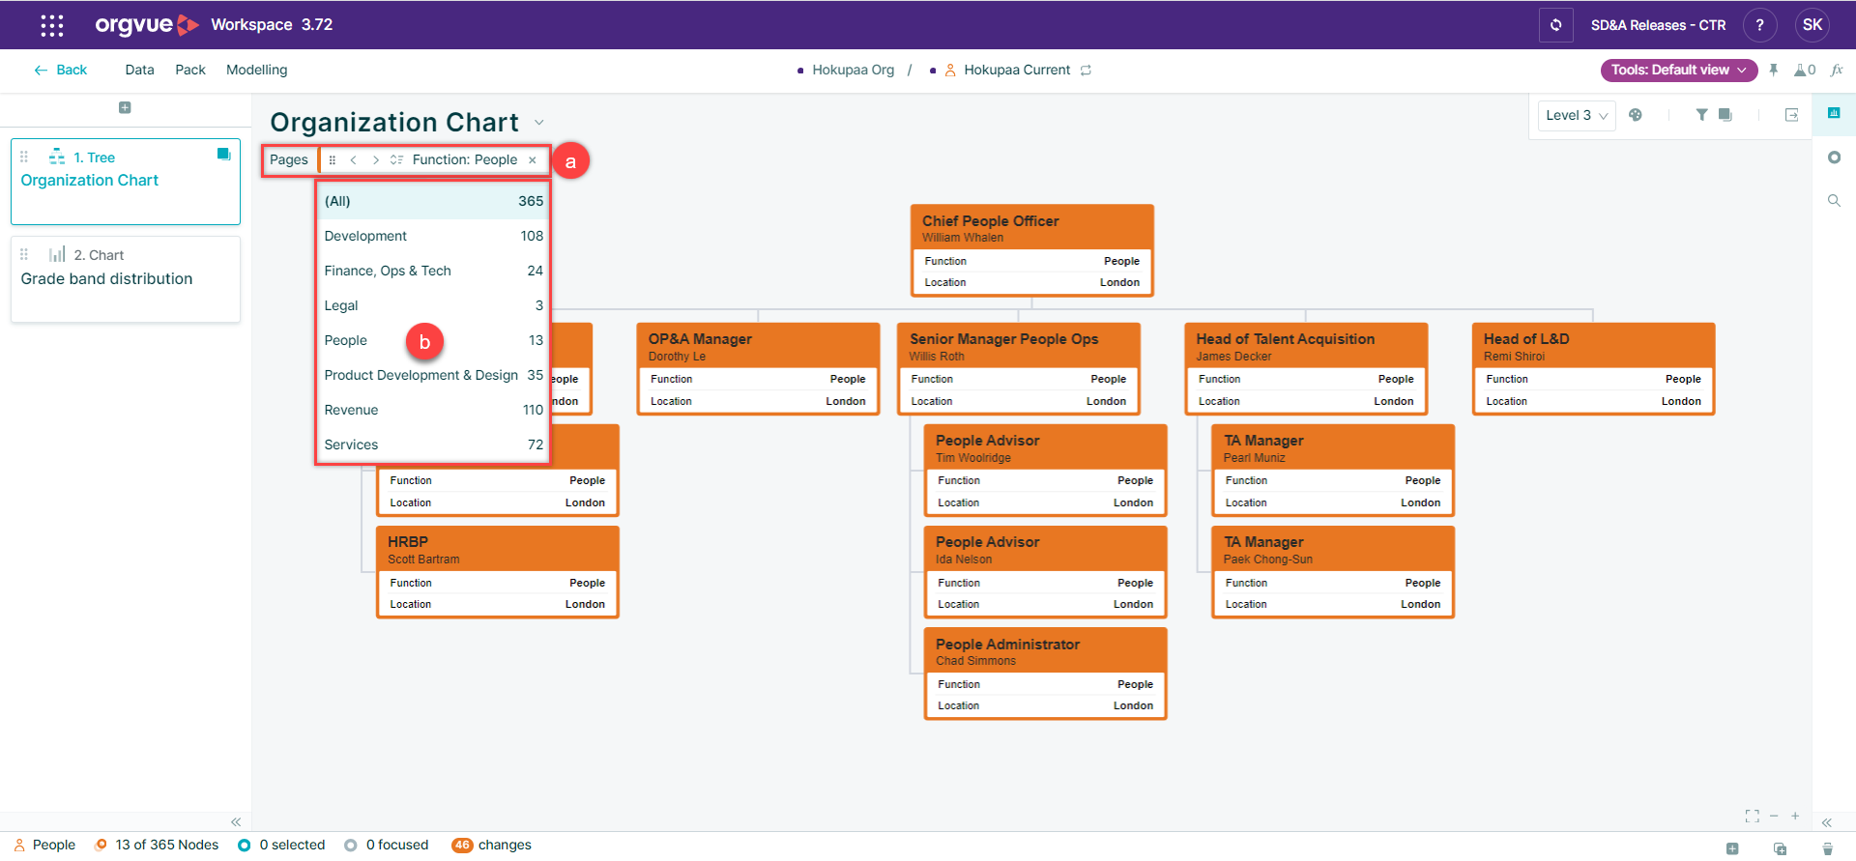Click the fit-to-screen icon

(x=1753, y=817)
